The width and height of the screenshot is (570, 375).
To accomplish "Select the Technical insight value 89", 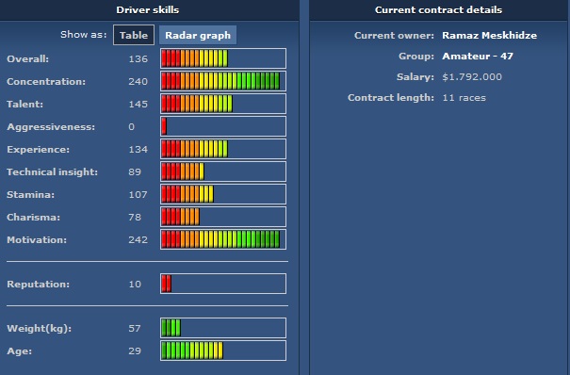I will pyautogui.click(x=135, y=171).
